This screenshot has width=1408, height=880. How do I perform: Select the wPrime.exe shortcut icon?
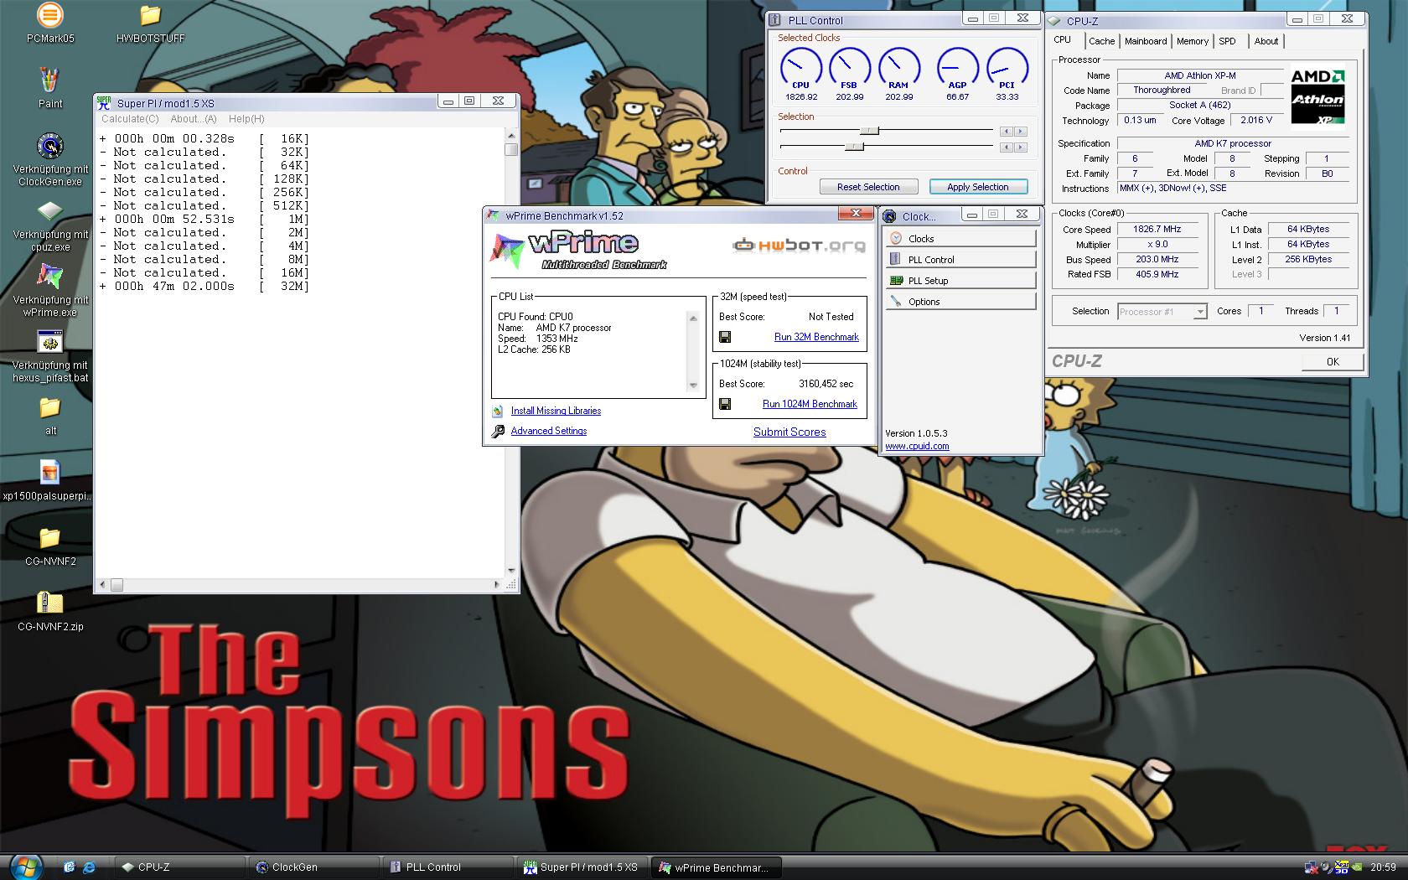click(50, 277)
